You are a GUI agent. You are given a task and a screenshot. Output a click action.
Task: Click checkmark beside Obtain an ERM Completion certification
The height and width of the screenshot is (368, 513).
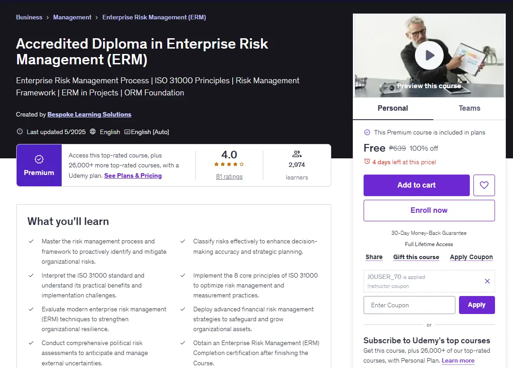[x=183, y=343]
